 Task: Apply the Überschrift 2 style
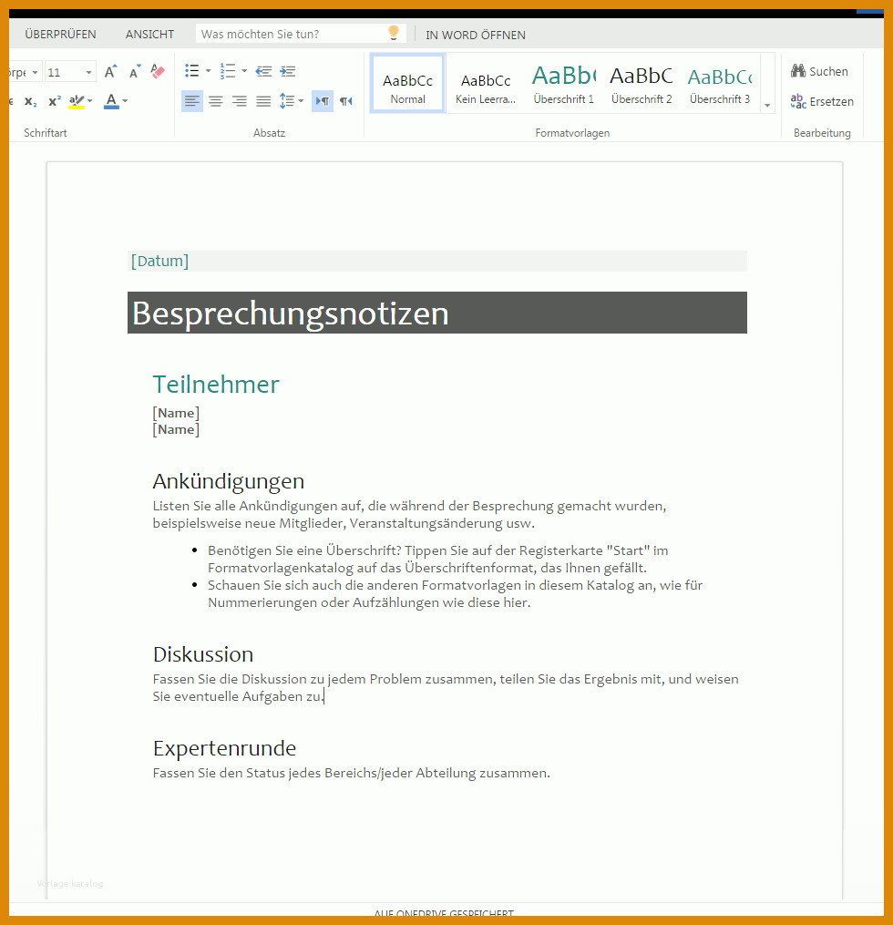pyautogui.click(x=642, y=84)
